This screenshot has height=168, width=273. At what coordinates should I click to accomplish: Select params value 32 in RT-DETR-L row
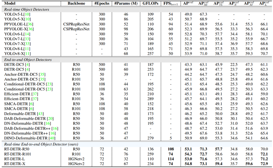(126, 159)
